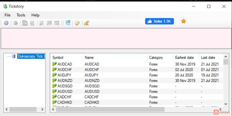Image resolution: width=232 pixels, height=116 pixels.
Task: Click AUDJPY in the Name column
Action: pyautogui.click(x=91, y=75)
